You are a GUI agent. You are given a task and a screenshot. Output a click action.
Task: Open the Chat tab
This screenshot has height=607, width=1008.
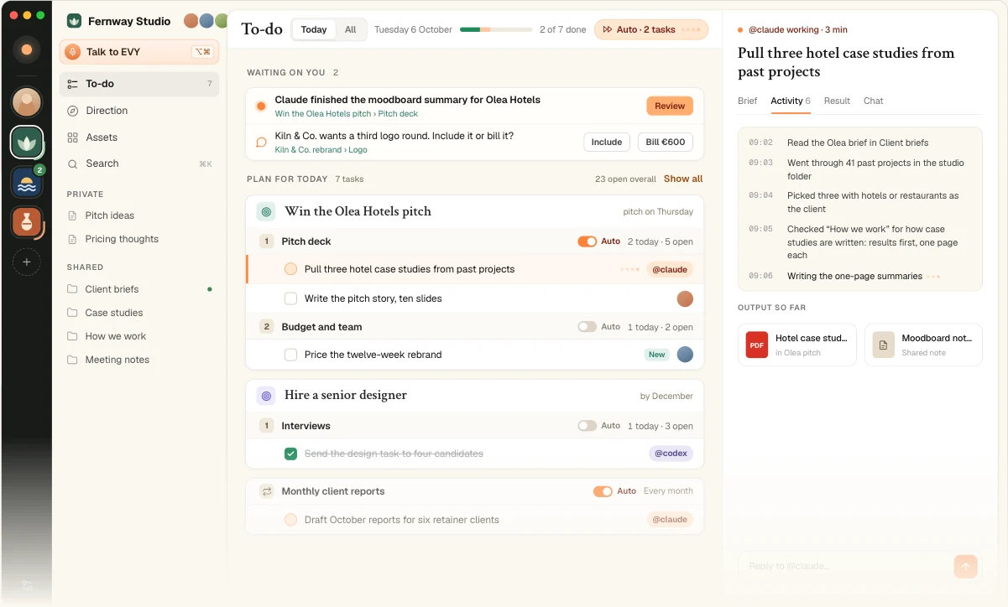tap(874, 101)
